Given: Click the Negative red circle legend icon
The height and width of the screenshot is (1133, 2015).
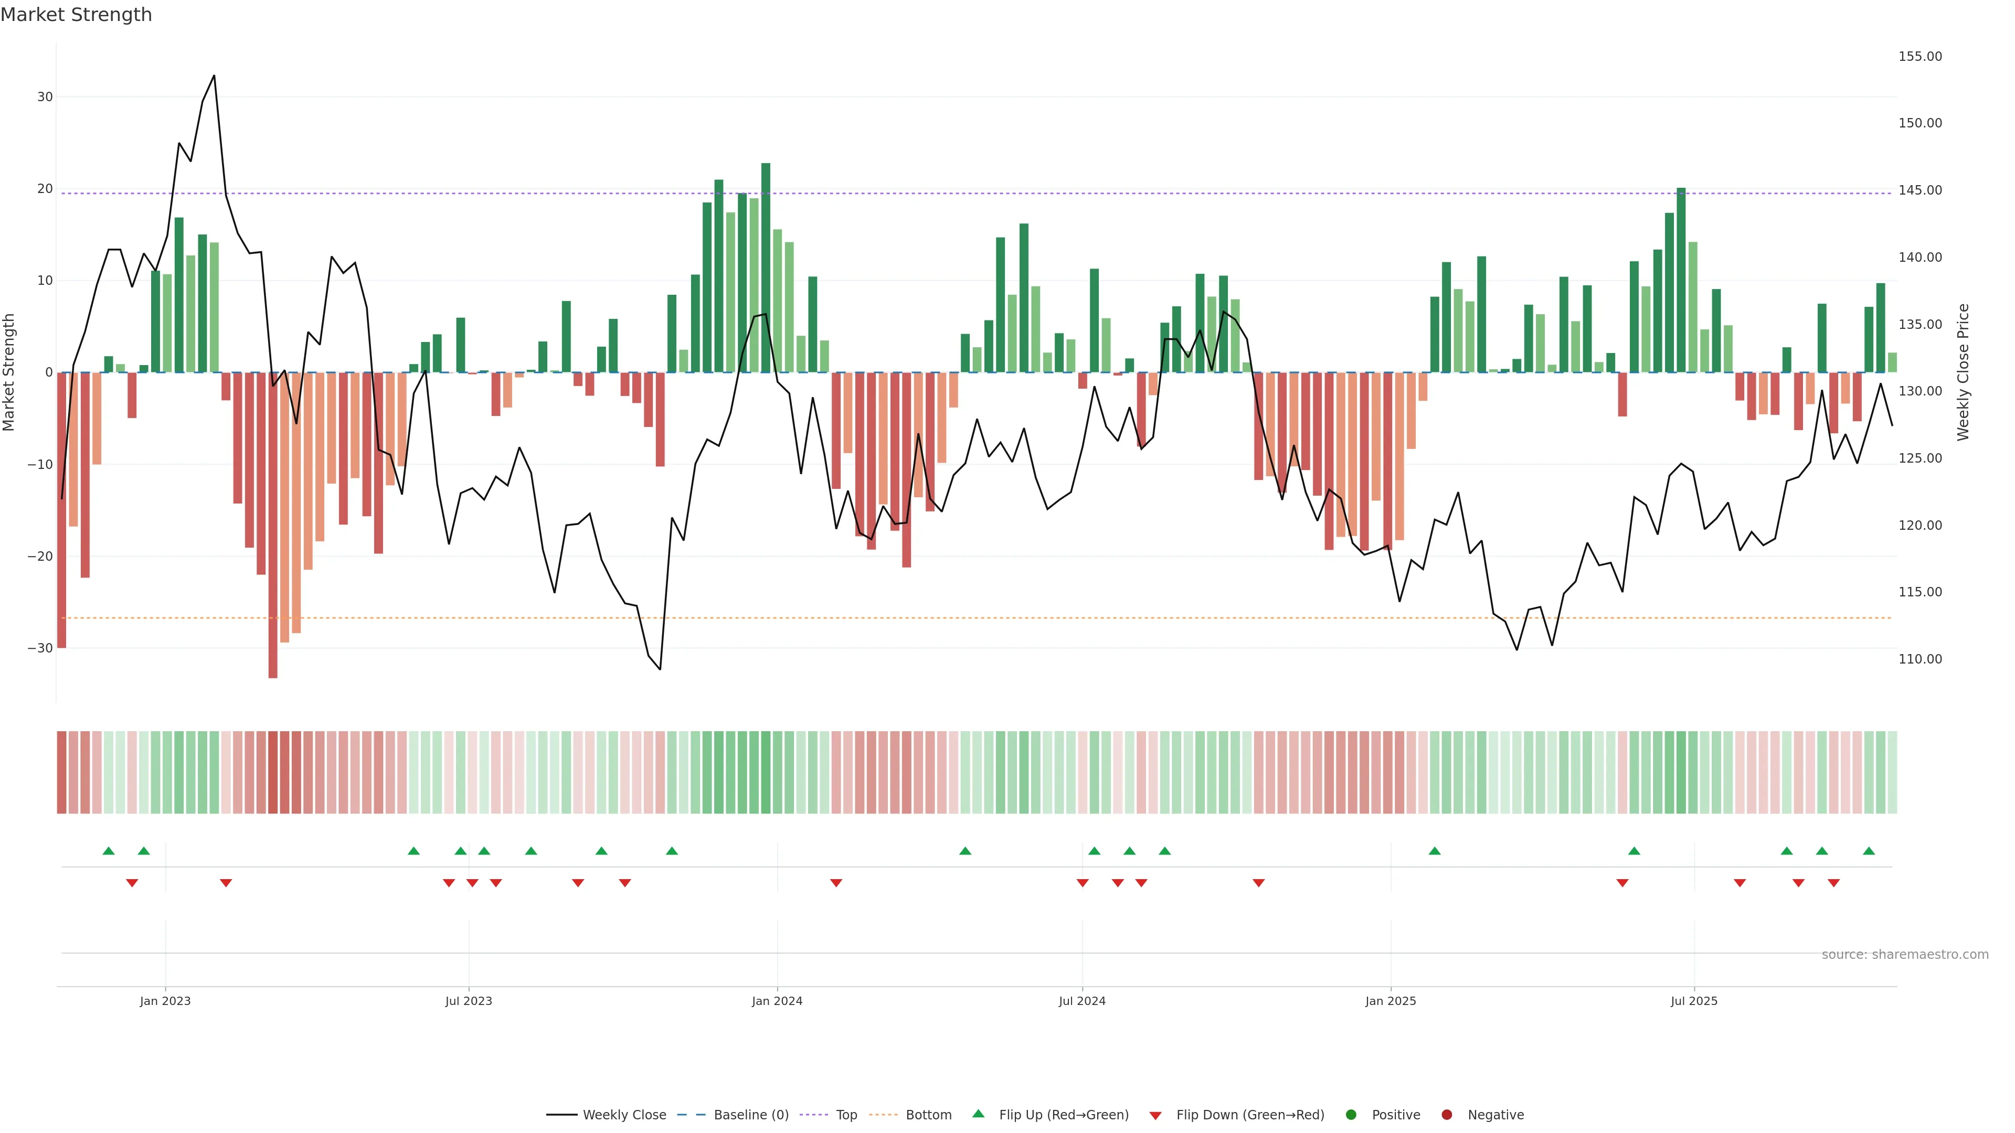Looking at the screenshot, I should click(1446, 1115).
